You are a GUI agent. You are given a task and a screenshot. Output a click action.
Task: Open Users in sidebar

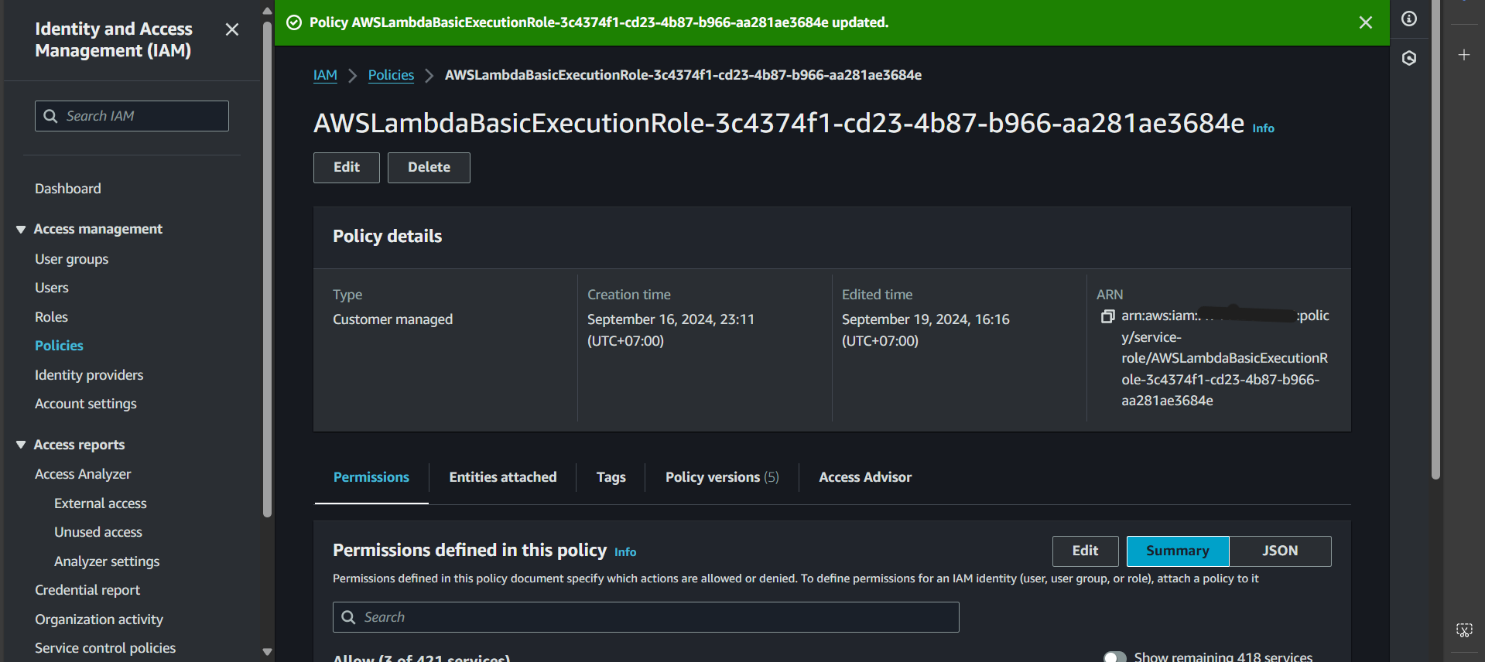(52, 288)
